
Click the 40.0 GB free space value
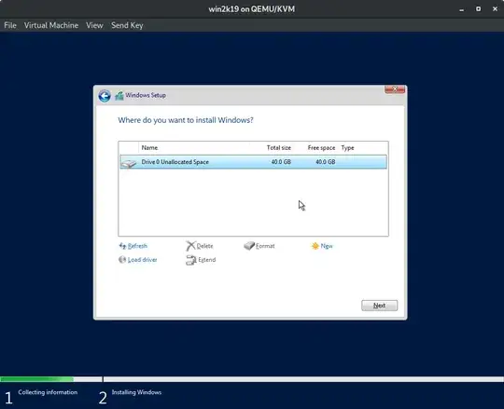click(326, 162)
